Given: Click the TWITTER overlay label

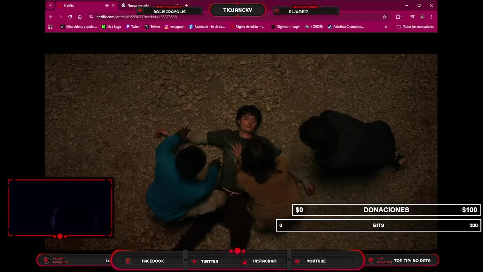Looking at the screenshot, I should coord(209,261).
